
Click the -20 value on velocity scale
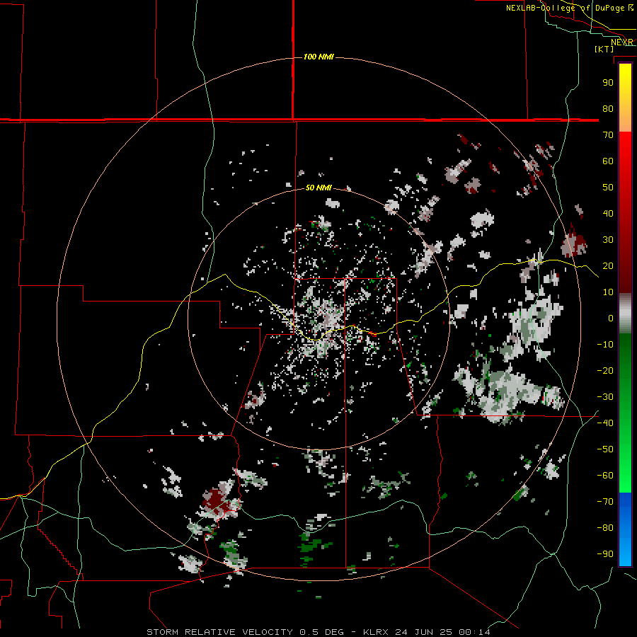pos(605,371)
